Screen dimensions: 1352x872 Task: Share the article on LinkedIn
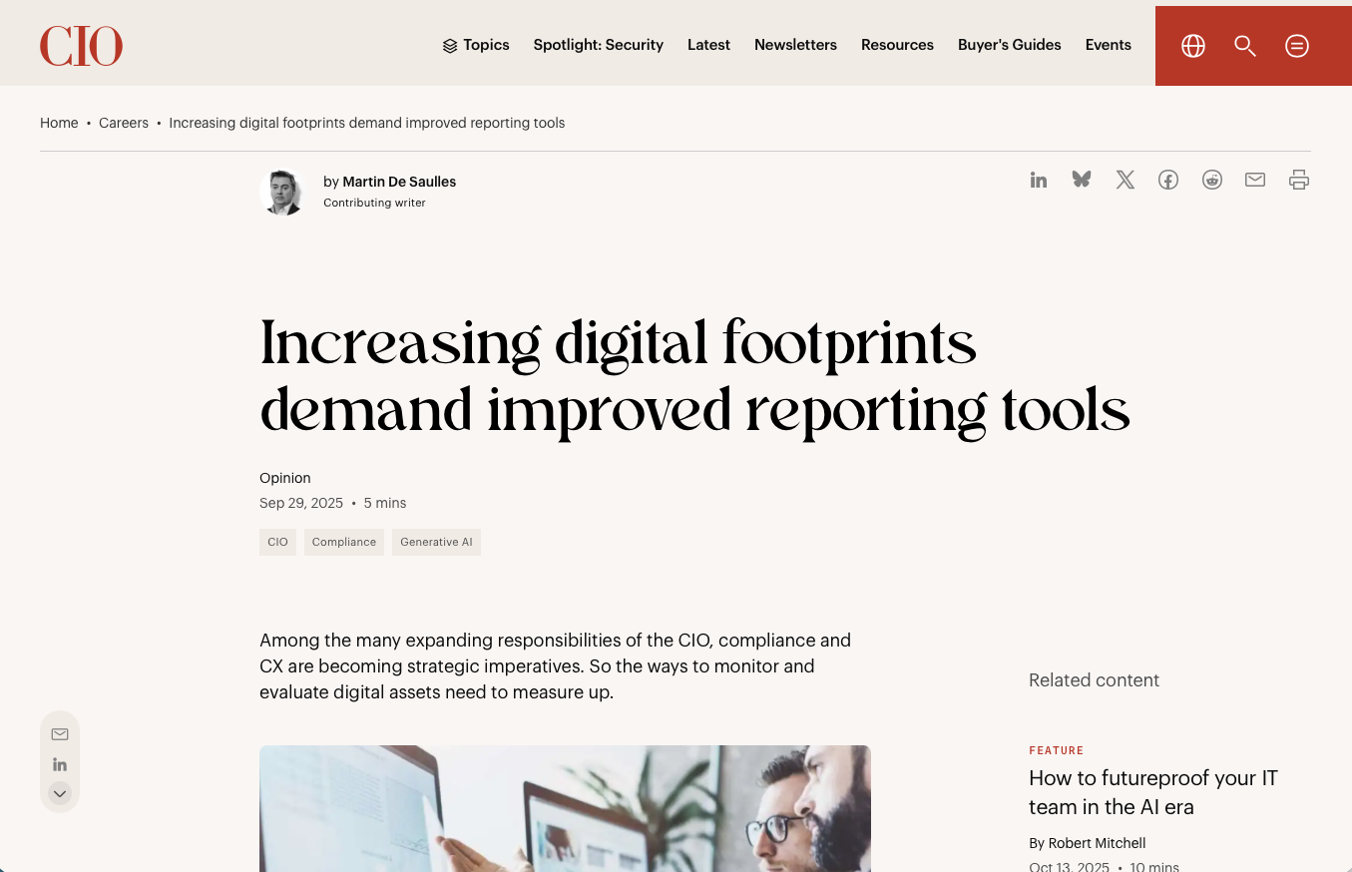[1039, 180]
